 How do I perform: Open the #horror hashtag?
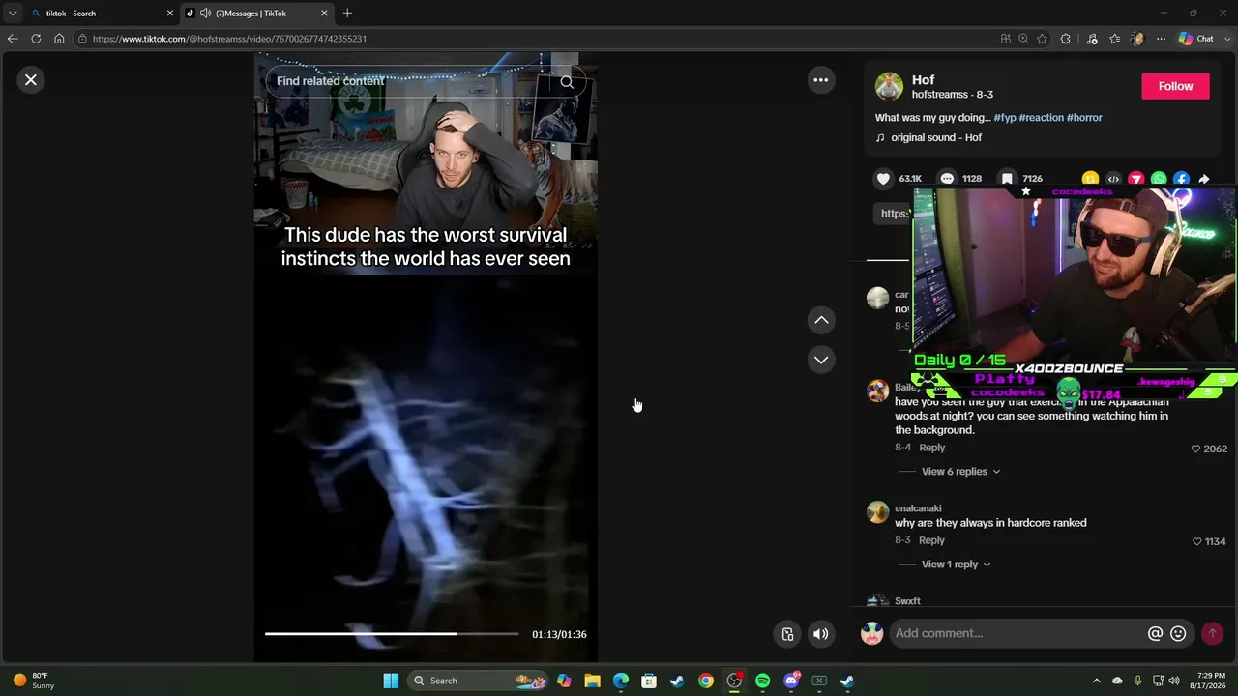click(x=1084, y=118)
